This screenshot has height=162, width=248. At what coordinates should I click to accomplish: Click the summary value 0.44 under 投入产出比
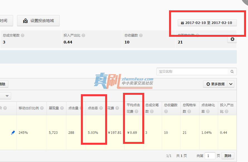pos(68,42)
